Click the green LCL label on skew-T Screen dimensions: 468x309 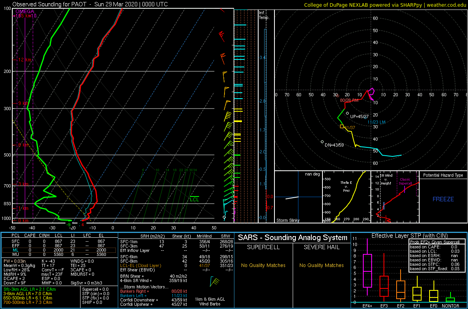click(194, 200)
